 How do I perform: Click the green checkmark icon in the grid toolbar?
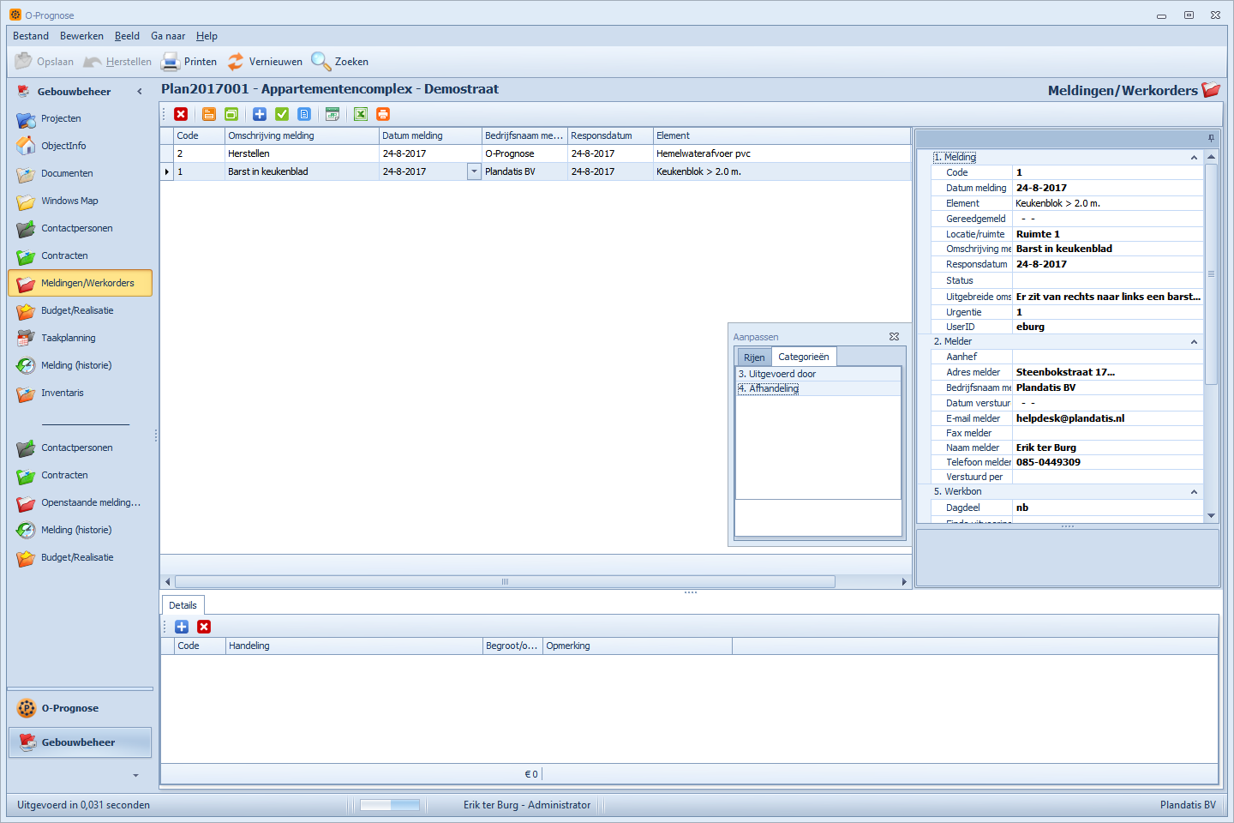[x=282, y=114]
